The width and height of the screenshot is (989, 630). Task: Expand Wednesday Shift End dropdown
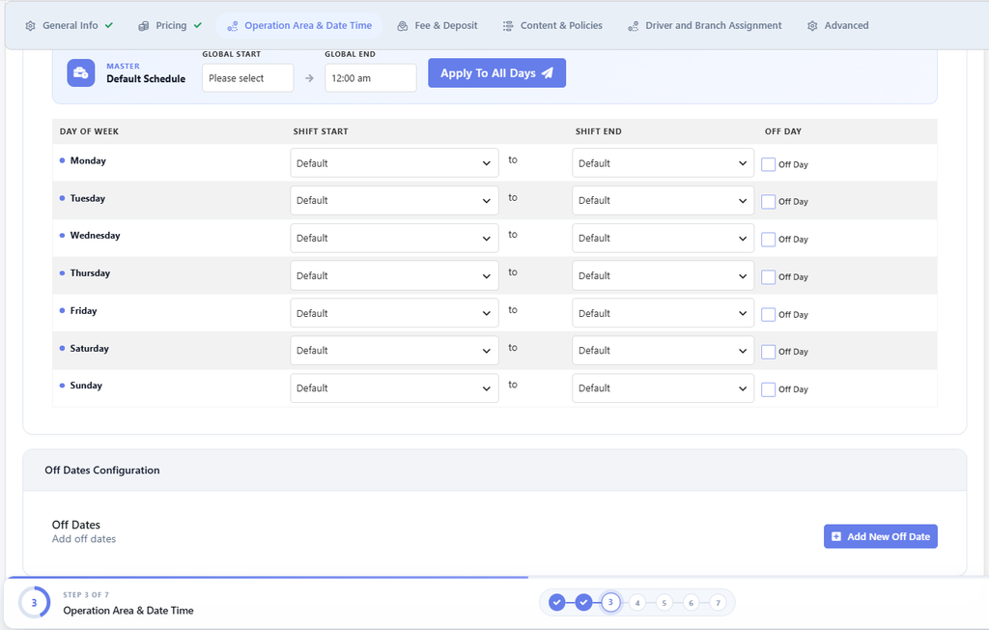663,238
